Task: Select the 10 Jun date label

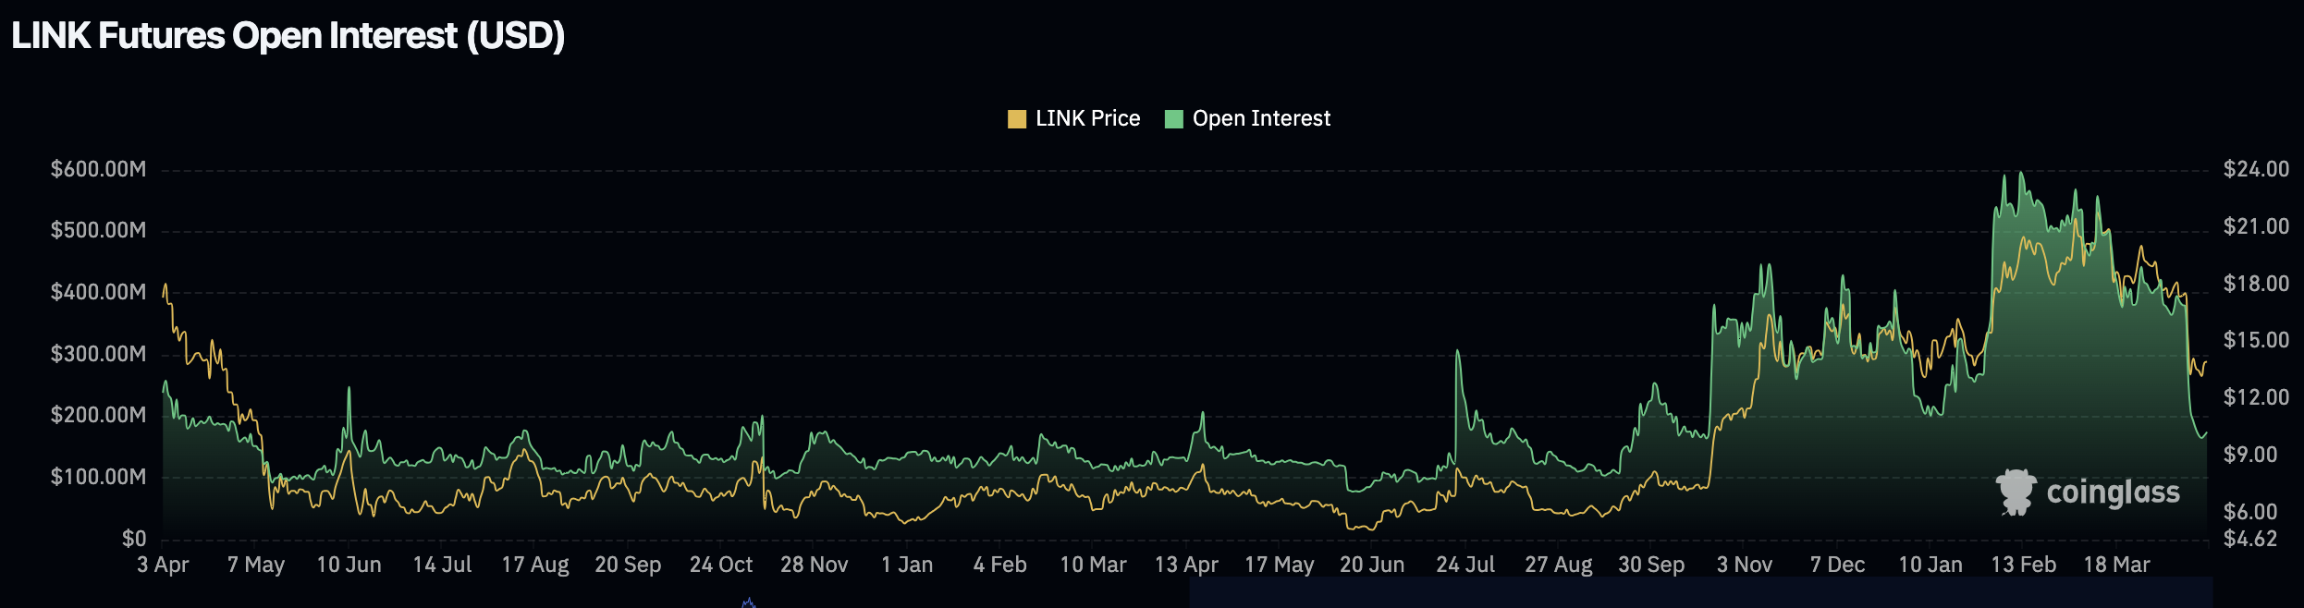Action: click(x=349, y=565)
